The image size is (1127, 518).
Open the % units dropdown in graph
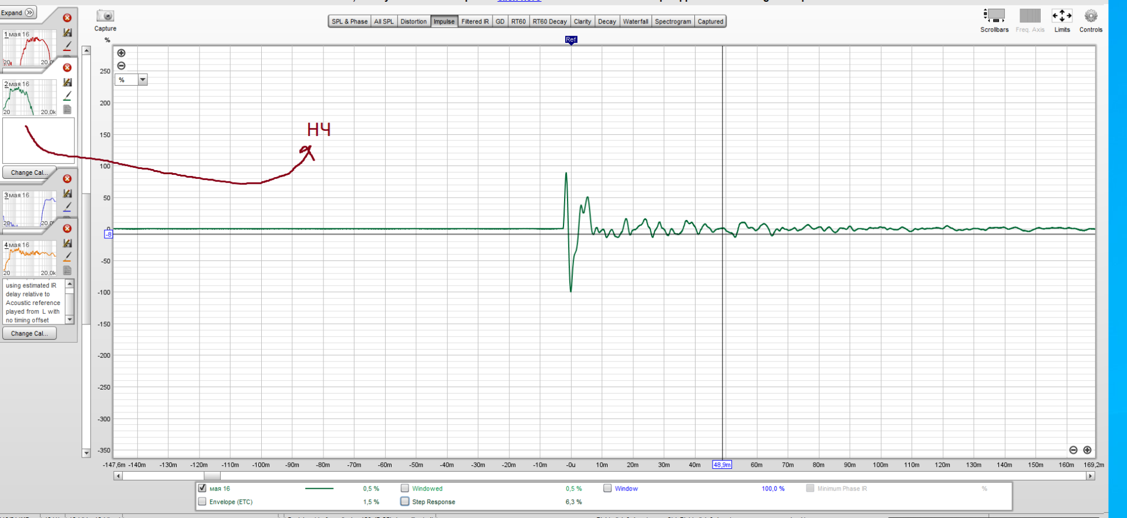pos(142,80)
